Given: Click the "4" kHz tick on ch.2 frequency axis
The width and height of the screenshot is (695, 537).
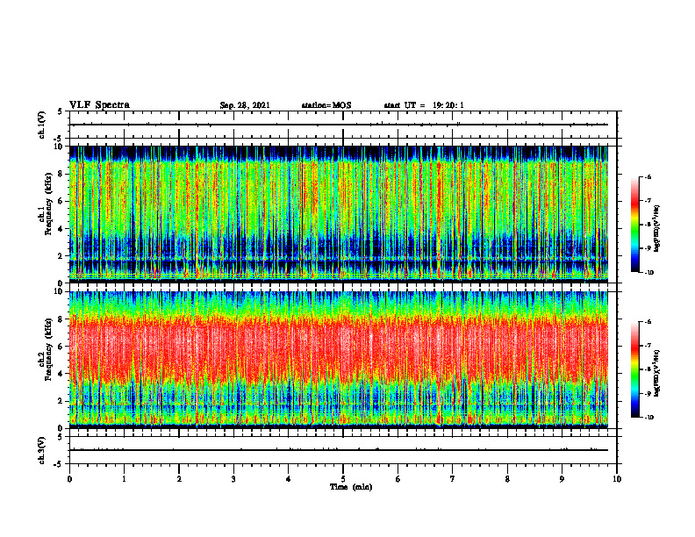Looking at the screenshot, I should (61, 375).
